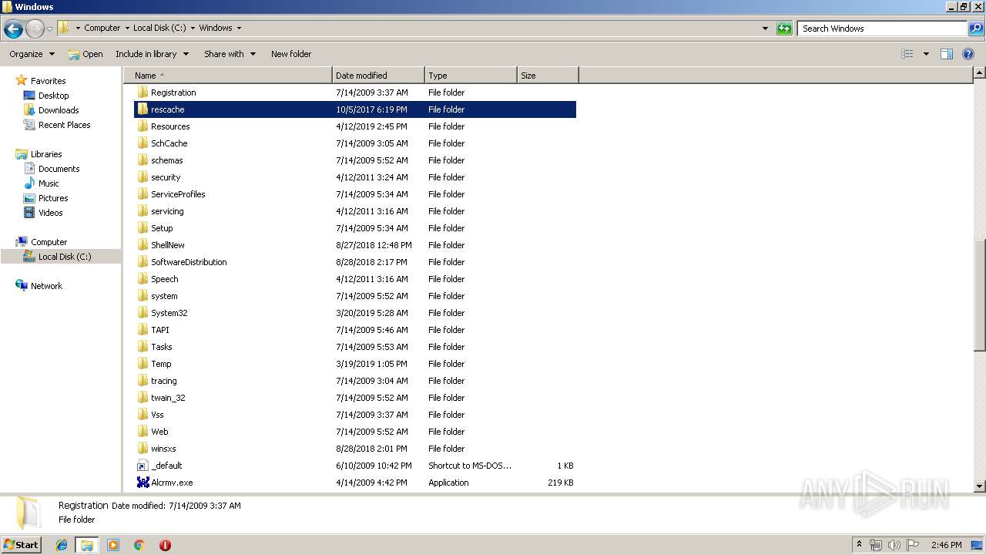Click the Start button
Image resolution: width=986 pixels, height=555 pixels.
pos(21,545)
